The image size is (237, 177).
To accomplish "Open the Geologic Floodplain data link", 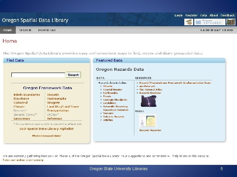I will pos(115,100).
